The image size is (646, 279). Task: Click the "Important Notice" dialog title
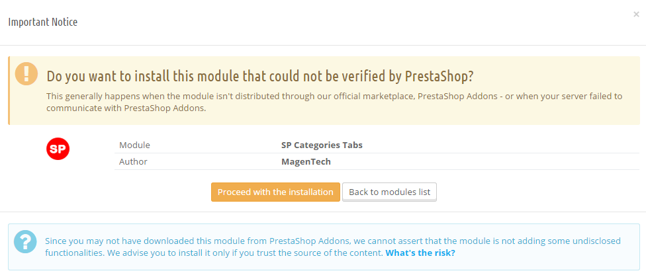[x=43, y=22]
